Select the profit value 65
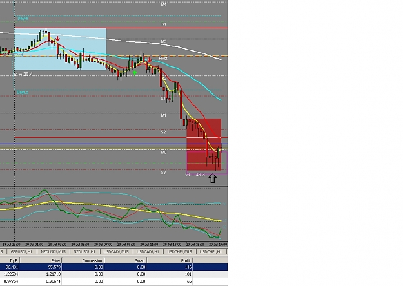 tap(190, 281)
